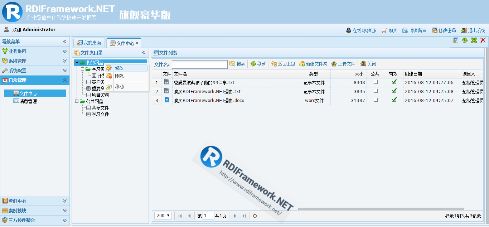Click the 大小 column header
The height and width of the screenshot is (227, 489).
pyautogui.click(x=348, y=74)
